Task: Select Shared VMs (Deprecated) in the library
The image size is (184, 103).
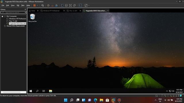Action: [x=16, y=26]
